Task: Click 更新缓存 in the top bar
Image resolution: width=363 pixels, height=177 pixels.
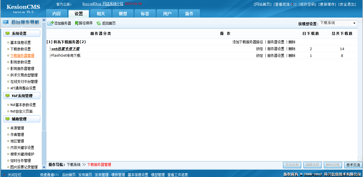Action: [327, 4]
